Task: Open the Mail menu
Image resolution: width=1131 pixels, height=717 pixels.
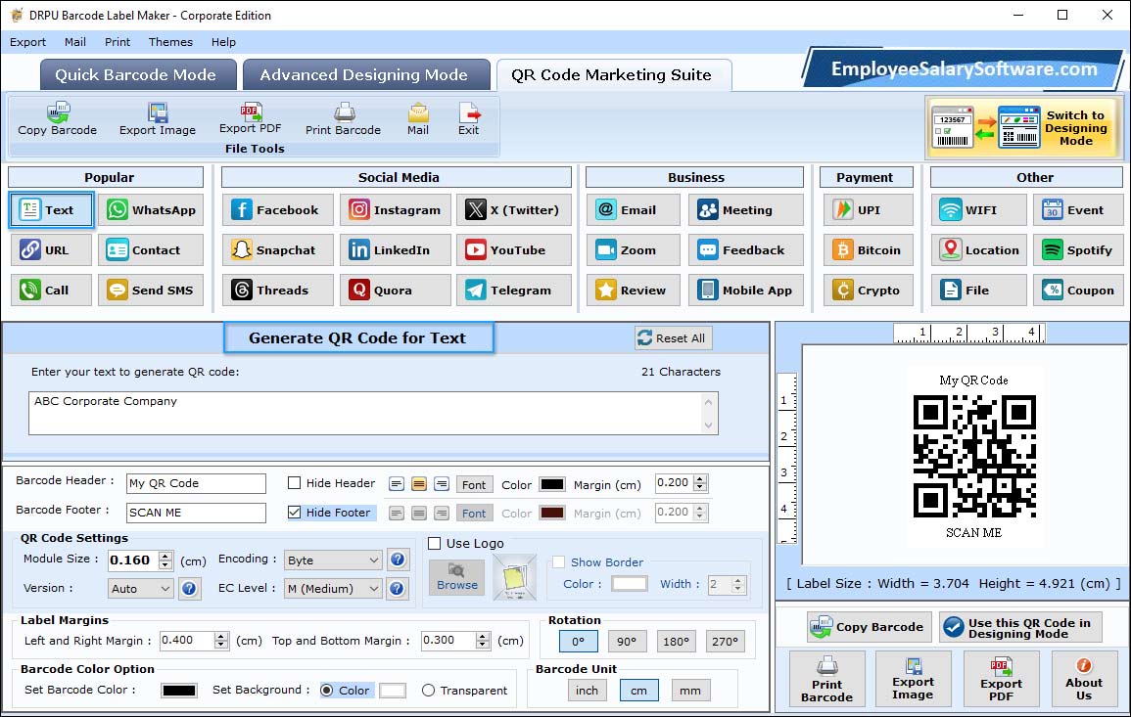Action: [x=75, y=42]
